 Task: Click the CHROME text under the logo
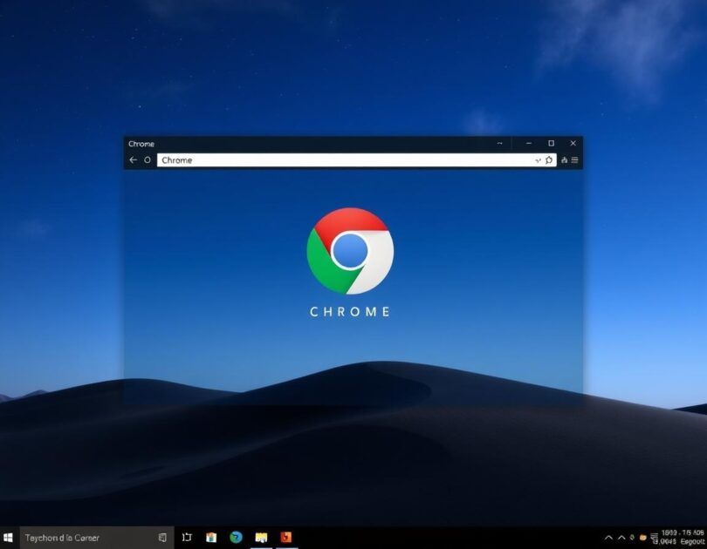pyautogui.click(x=350, y=312)
